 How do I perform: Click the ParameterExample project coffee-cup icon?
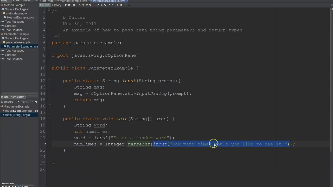[2, 34]
